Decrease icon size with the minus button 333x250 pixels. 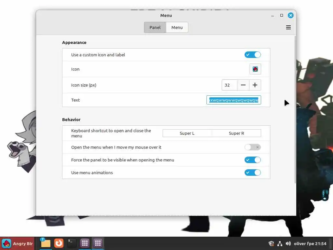[243, 85]
